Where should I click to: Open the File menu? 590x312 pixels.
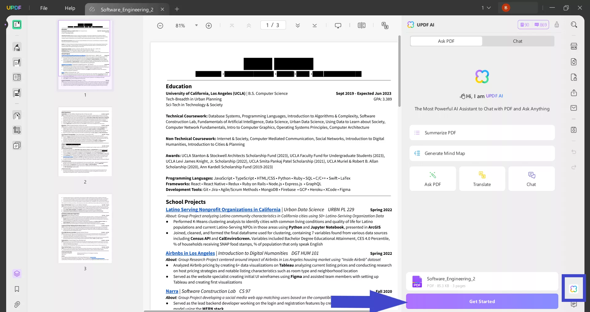[44, 8]
